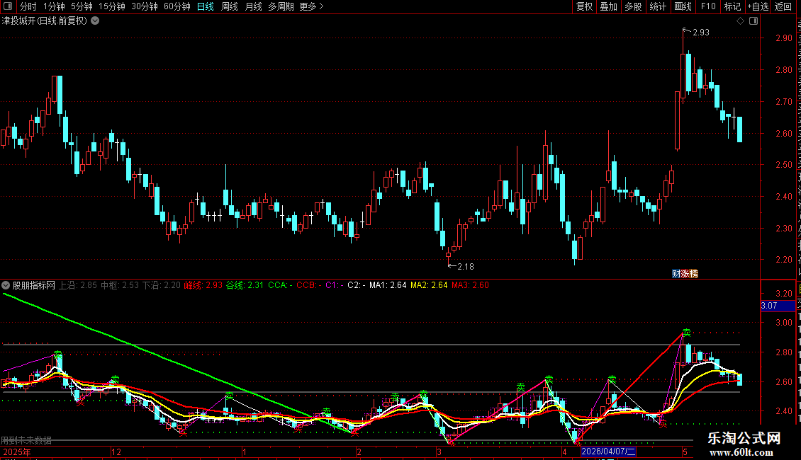Image resolution: width=801 pixels, height=460 pixels.
Task: Click the 叠加 overlay button
Action: tap(608, 6)
